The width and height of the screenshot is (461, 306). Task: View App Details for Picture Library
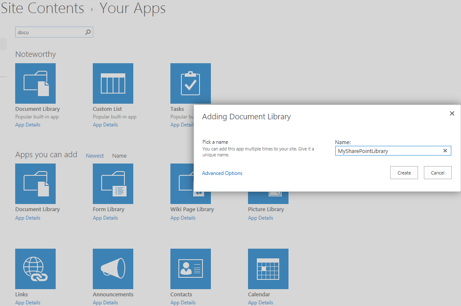pyautogui.click(x=261, y=218)
